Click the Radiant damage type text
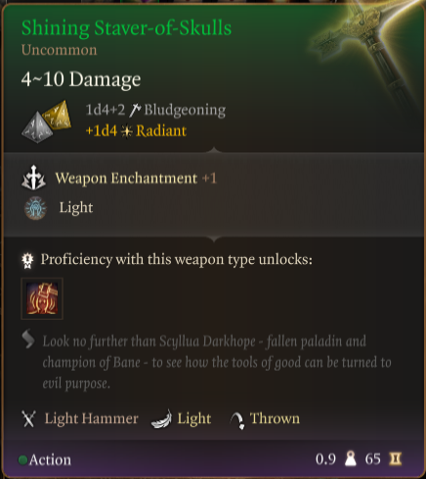This screenshot has height=479, width=426. pos(161,131)
